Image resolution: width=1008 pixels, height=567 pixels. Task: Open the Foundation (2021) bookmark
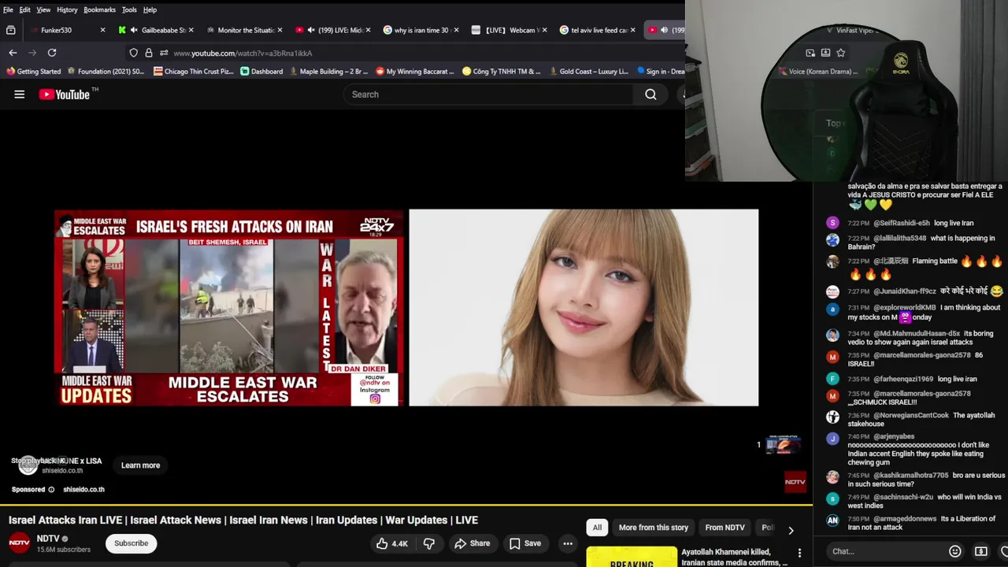click(x=106, y=71)
